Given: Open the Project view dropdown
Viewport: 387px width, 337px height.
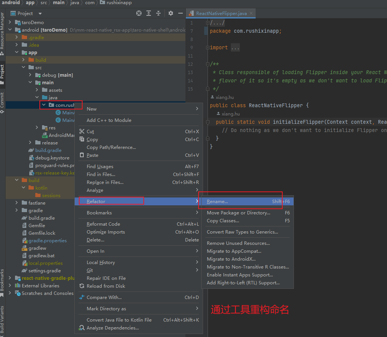Looking at the screenshot, I should click(40, 14).
